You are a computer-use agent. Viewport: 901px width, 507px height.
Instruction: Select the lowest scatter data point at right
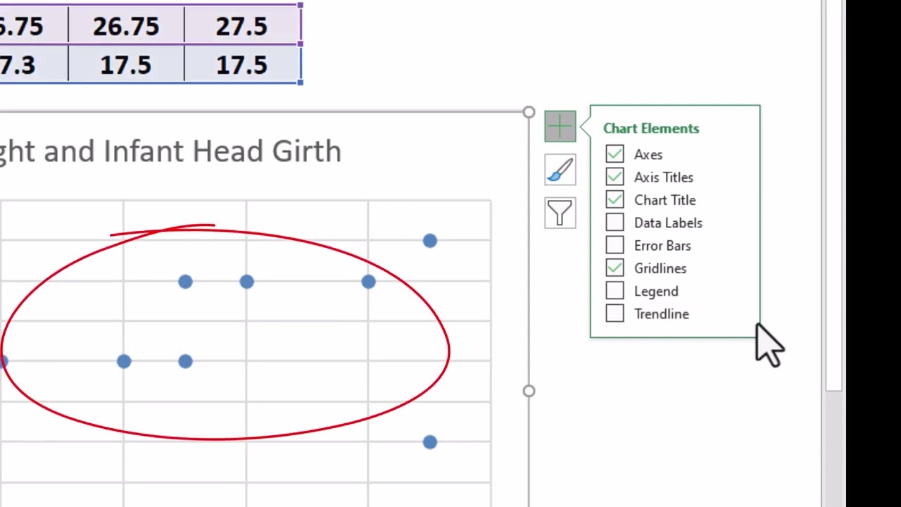(429, 442)
